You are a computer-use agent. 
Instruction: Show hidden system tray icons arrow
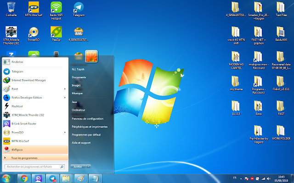click(241, 179)
